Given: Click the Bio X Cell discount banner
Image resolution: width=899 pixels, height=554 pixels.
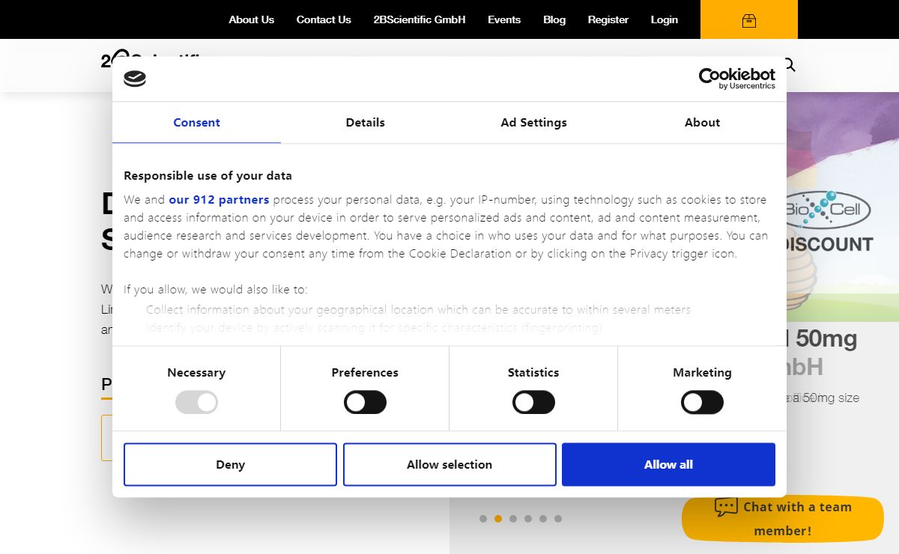Looking at the screenshot, I should 843,207.
